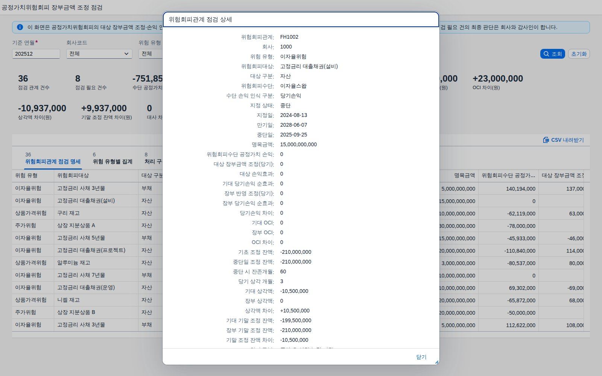Image resolution: width=602 pixels, height=376 pixels.
Task: Click the +23,000,000 OCI 차이 KPI
Action: 498,82
